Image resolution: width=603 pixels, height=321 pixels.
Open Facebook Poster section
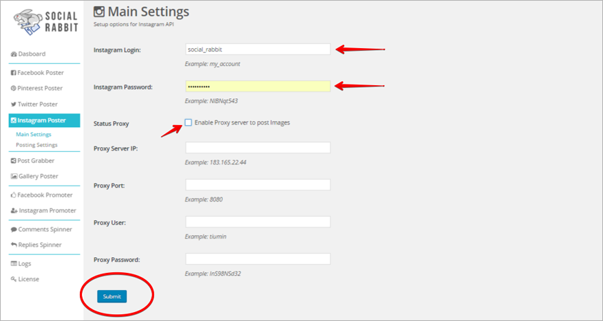coord(41,73)
